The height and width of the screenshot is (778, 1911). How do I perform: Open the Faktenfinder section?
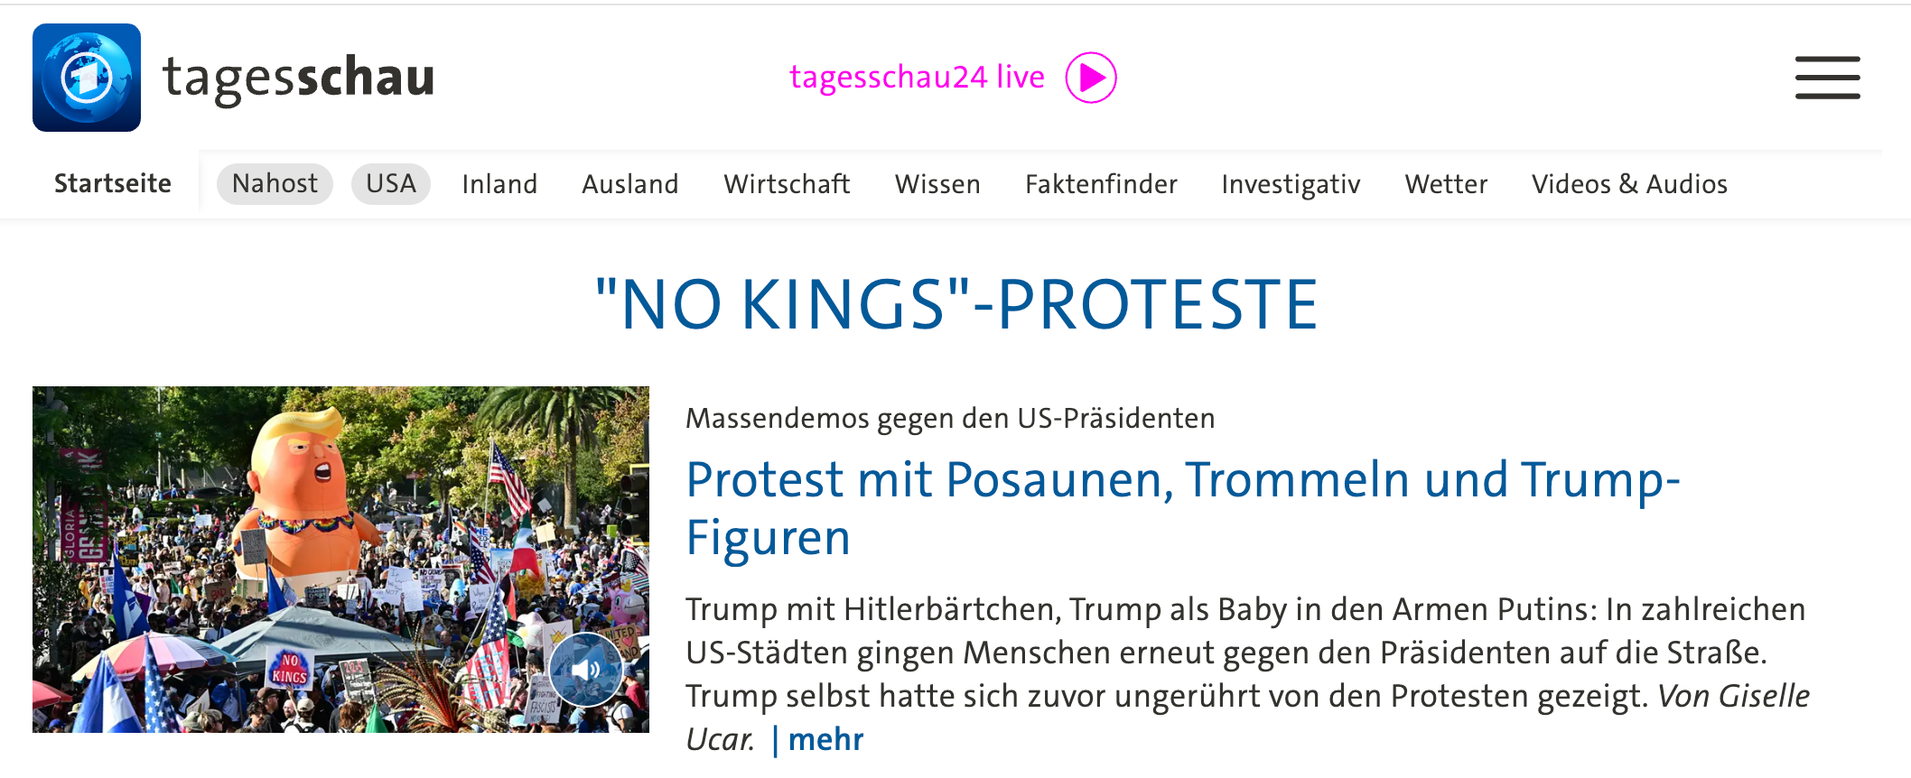pos(1101,184)
